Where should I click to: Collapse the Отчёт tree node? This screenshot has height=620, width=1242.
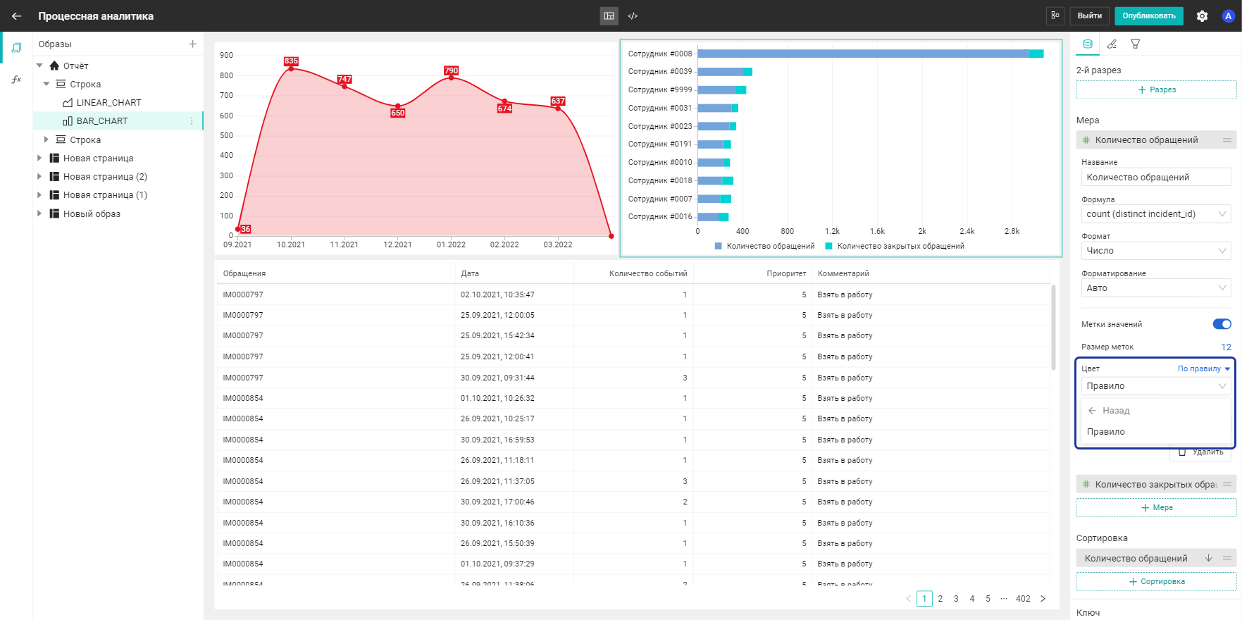39,66
